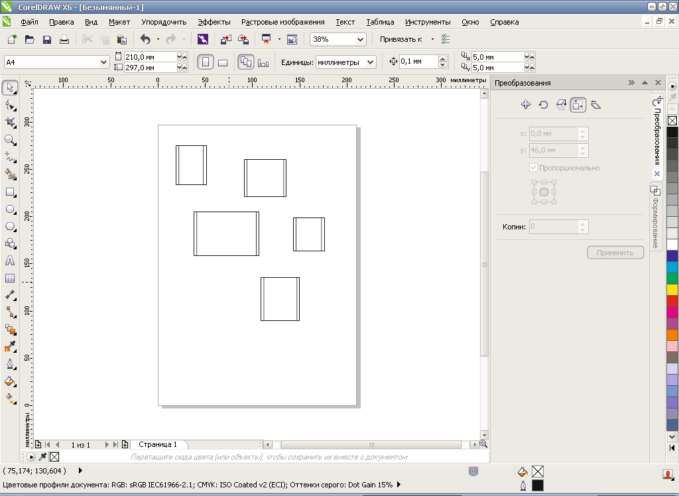Switch to the Формирование docker tab
This screenshot has width=679, height=496.
656,219
